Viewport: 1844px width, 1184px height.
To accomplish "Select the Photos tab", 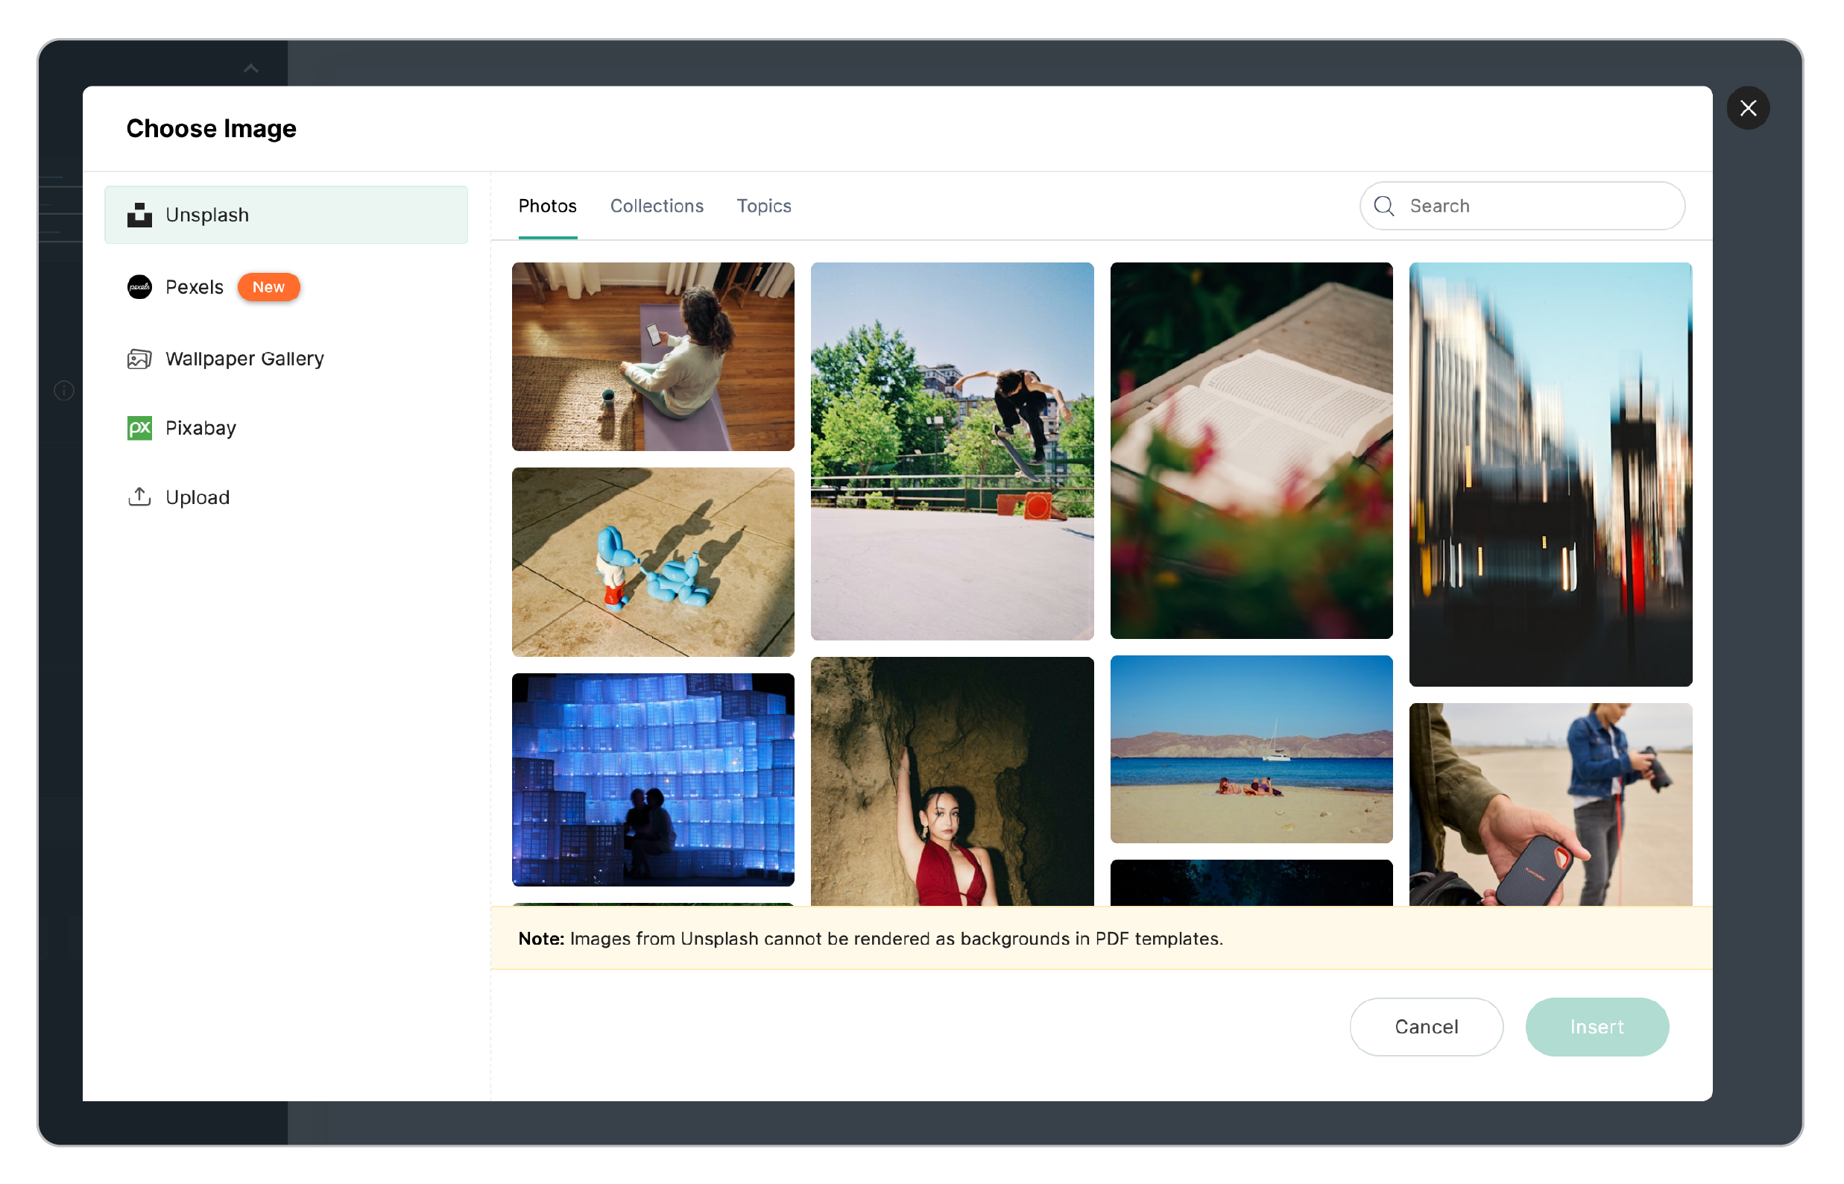I will [x=547, y=206].
